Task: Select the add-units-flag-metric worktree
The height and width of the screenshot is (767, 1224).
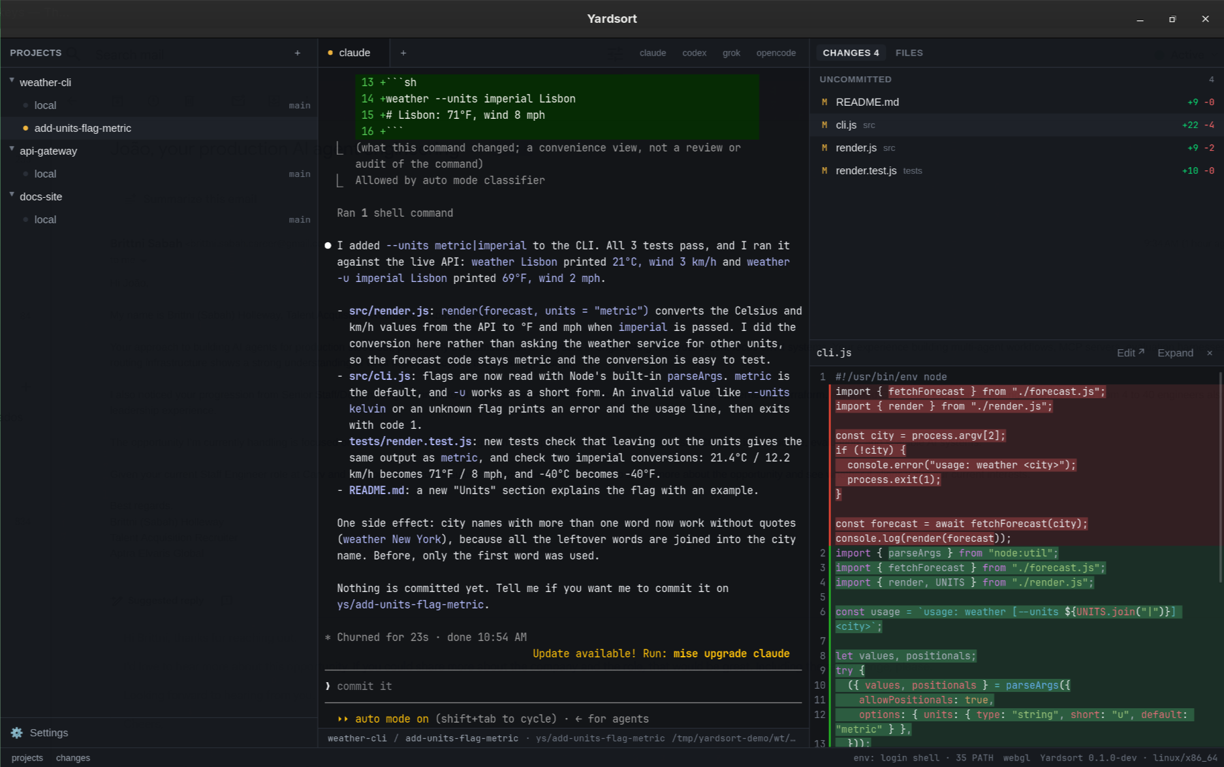Action: click(159, 128)
